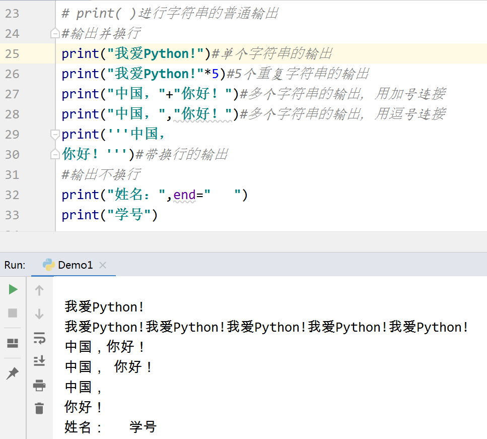The height and width of the screenshot is (439, 487).
Task: Click the Up the Stack Trace arrow
Action: coord(39,289)
